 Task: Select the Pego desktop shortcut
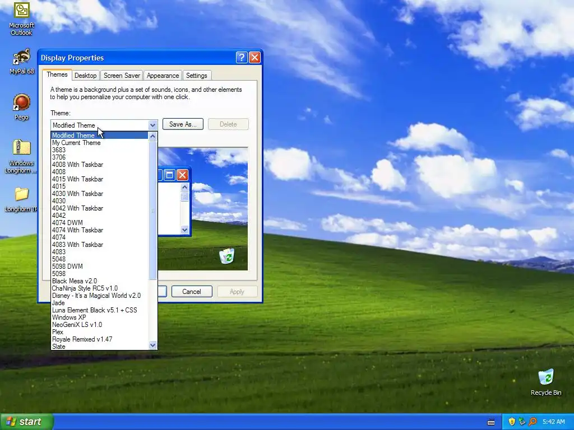[21, 107]
